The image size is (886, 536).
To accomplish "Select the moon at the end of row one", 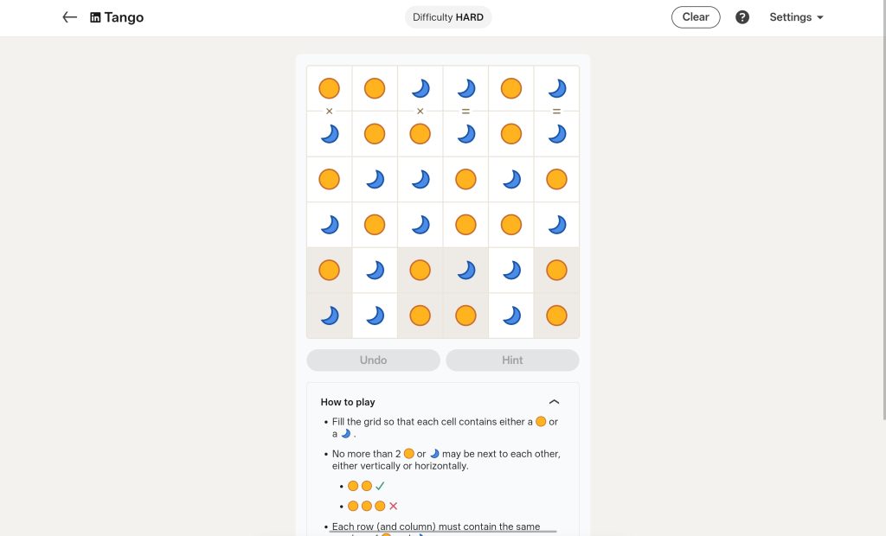I will pyautogui.click(x=556, y=88).
